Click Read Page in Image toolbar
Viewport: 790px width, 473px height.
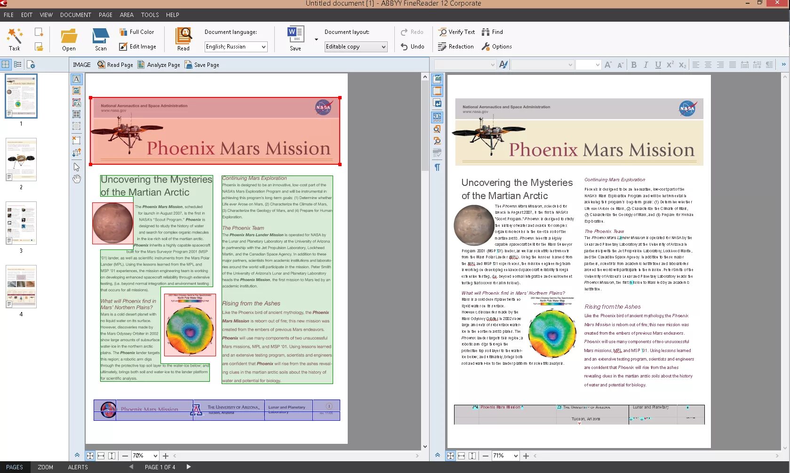tap(115, 65)
